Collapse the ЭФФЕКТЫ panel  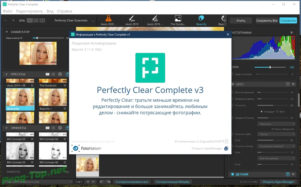click(x=7, y=128)
